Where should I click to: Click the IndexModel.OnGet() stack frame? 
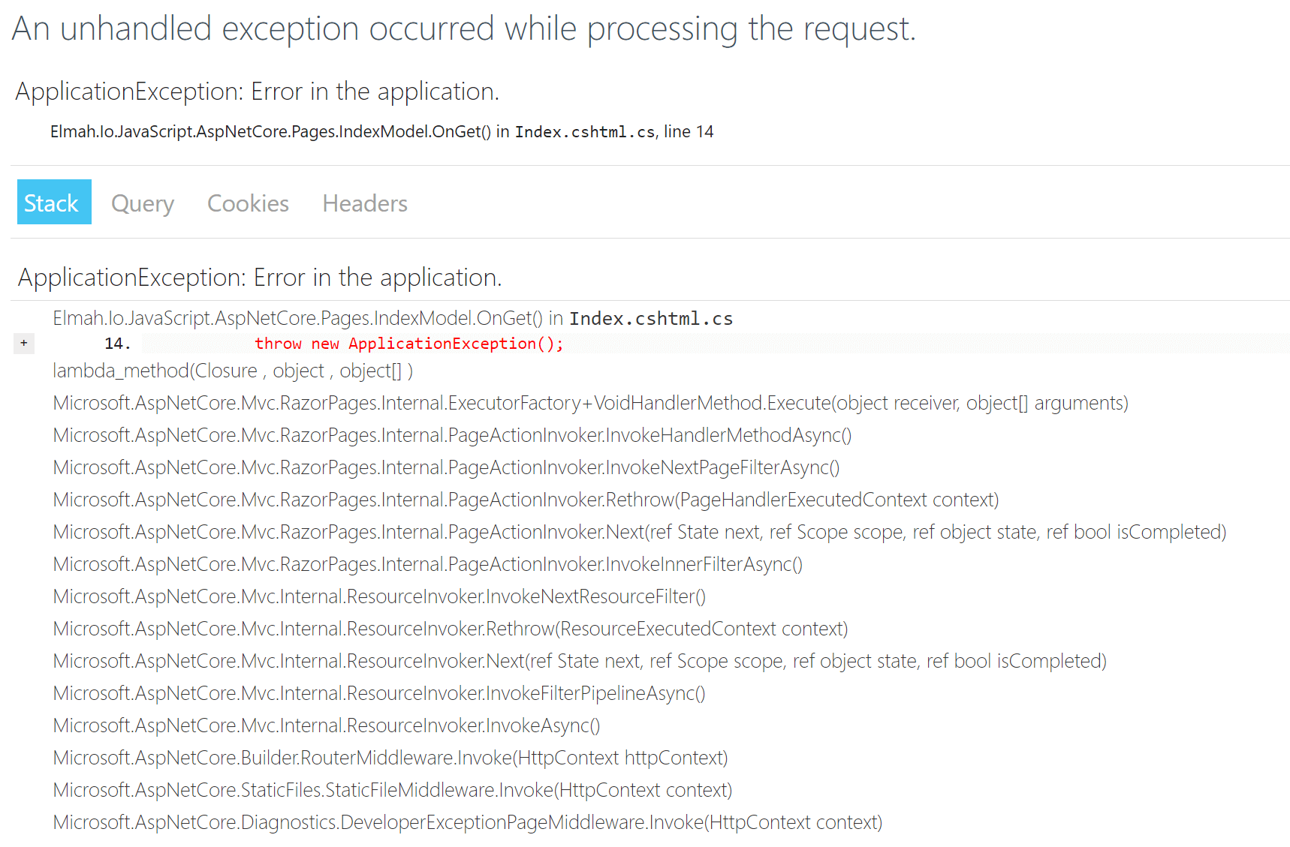300,317
